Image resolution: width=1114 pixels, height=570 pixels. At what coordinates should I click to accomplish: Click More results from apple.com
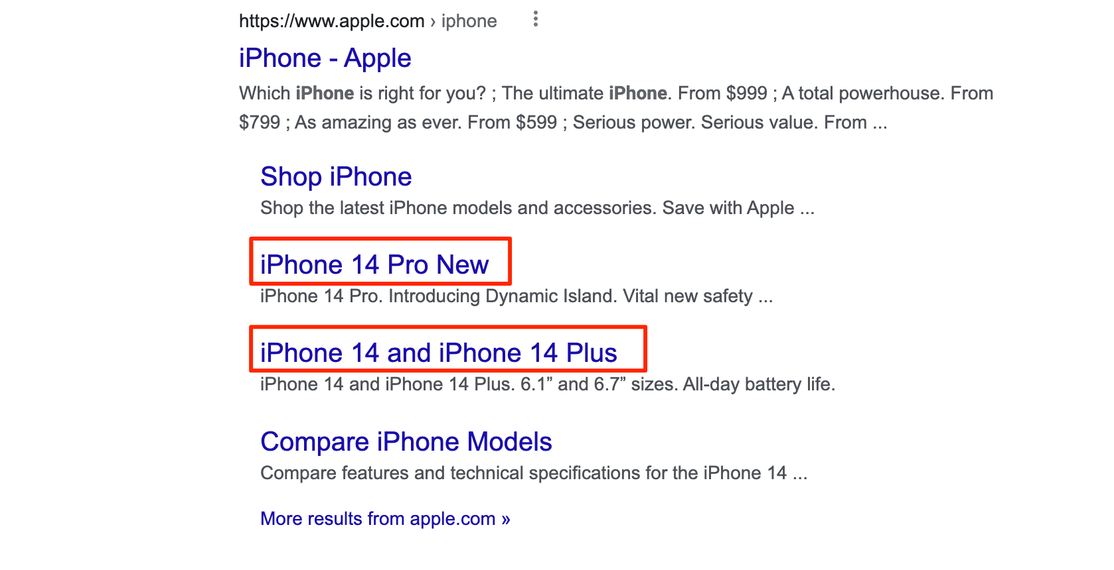pos(385,518)
